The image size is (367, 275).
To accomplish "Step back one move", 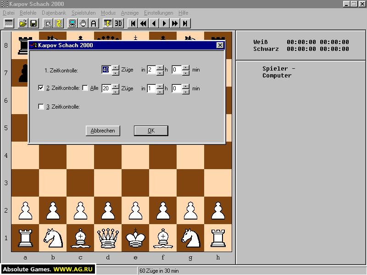I will [154, 23].
